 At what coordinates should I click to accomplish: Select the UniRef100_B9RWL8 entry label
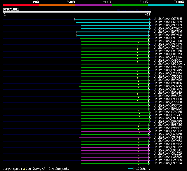point(168,35)
